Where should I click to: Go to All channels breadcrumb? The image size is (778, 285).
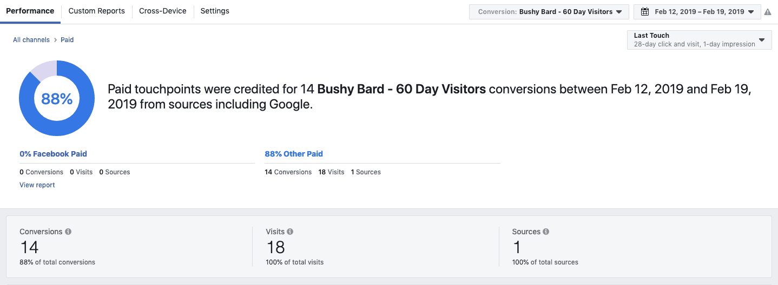tap(31, 40)
